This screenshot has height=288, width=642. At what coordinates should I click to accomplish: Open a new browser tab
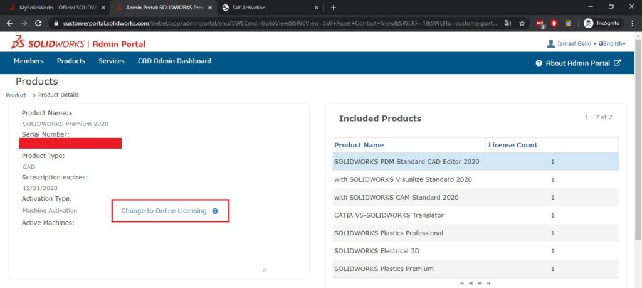pos(334,8)
